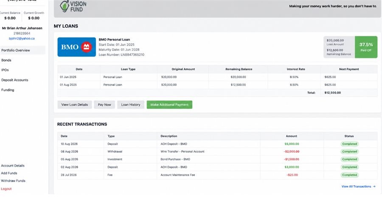Click the 37.5% Paid Off badge
This screenshot has height=201, width=382.
click(366, 47)
